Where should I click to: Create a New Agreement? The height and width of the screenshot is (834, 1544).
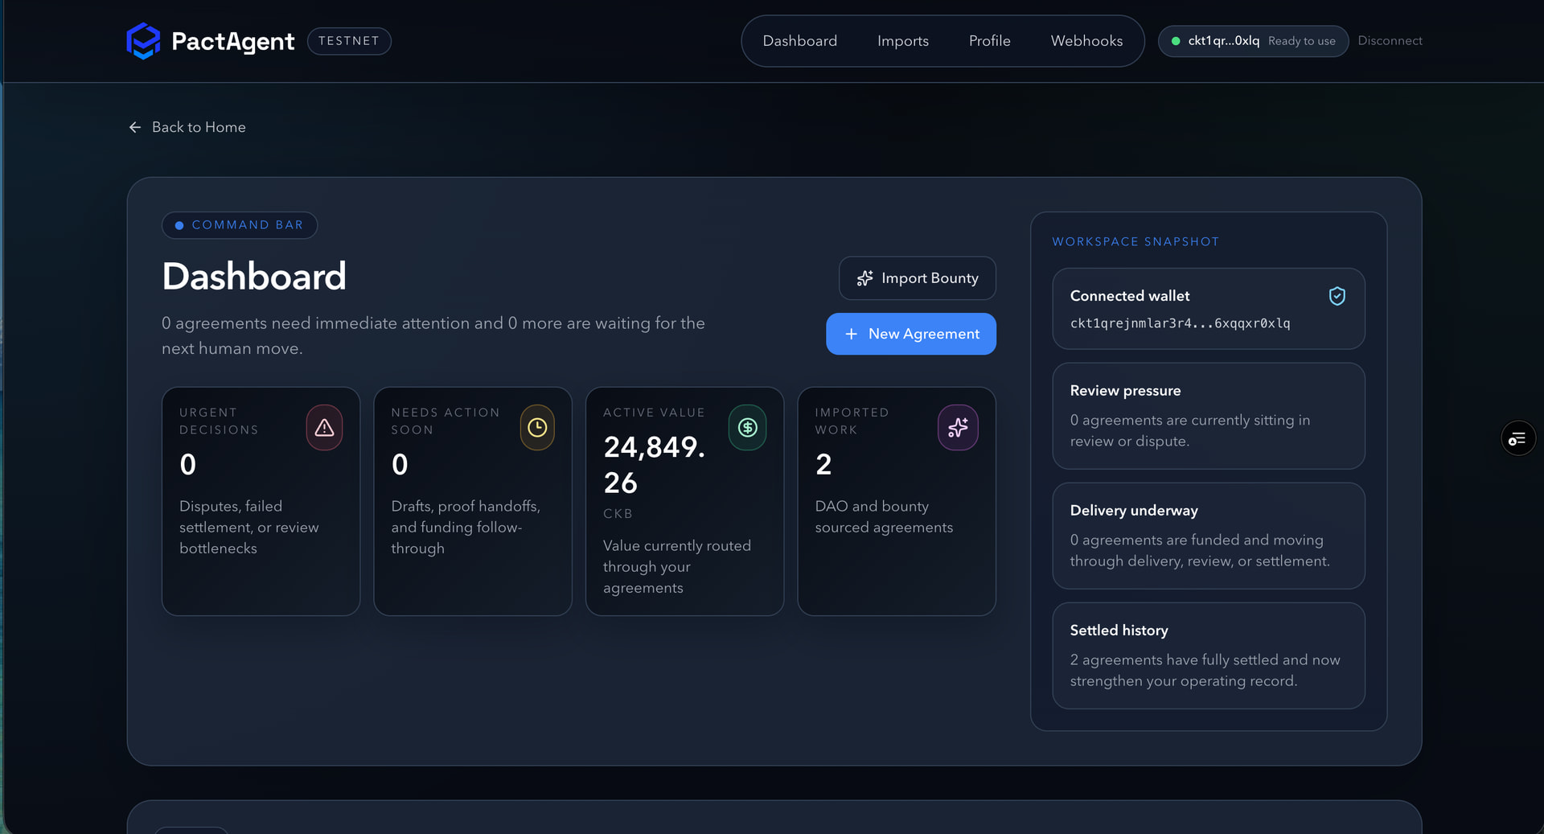pos(911,334)
